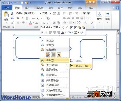The height and width of the screenshot is (101, 121).
Task: Switch to the References tab
Action: [51, 8]
